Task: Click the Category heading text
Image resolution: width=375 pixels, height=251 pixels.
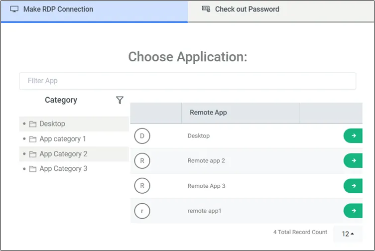Action: [x=61, y=100]
